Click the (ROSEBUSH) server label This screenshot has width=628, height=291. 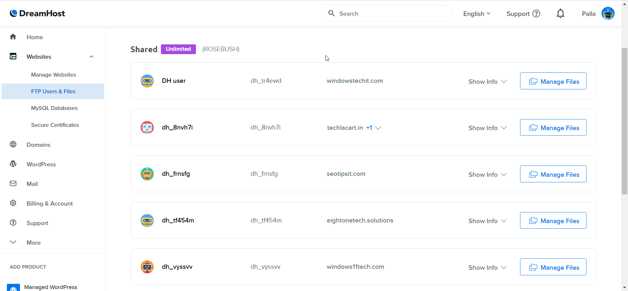click(x=221, y=49)
